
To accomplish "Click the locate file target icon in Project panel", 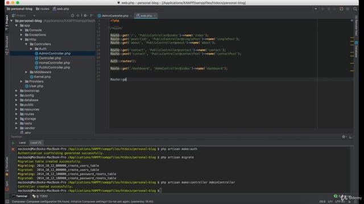I will click(72, 15).
